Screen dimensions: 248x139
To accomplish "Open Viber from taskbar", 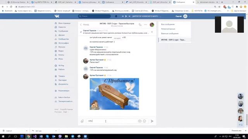I will [x=60, y=136].
